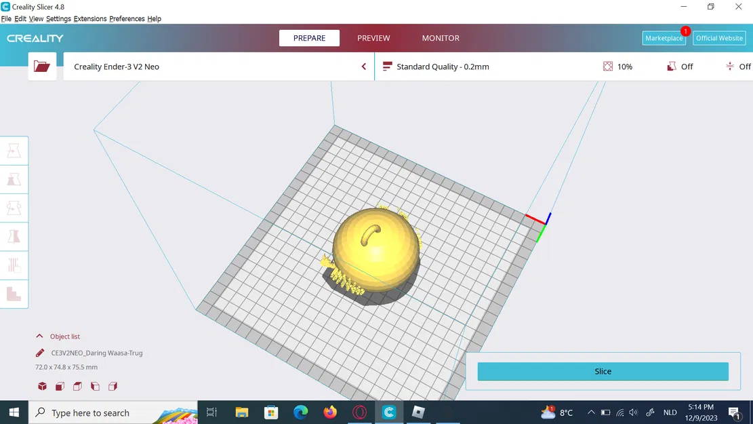Select the Scale tool in left toolbar

pos(14,179)
